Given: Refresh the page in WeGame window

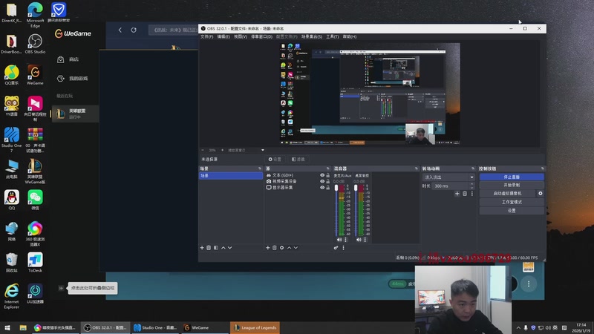Looking at the screenshot, I should point(134,30).
